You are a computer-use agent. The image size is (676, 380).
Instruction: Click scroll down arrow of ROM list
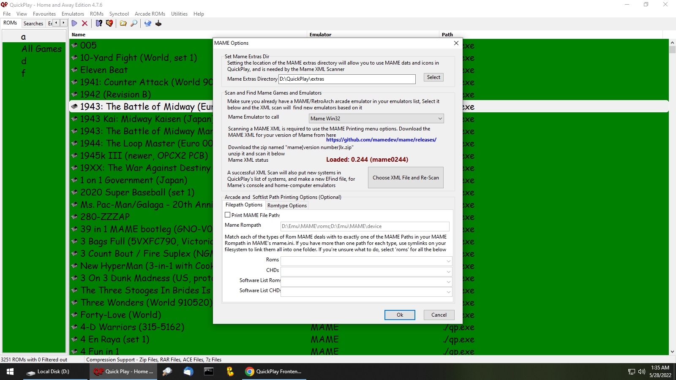[672, 351]
